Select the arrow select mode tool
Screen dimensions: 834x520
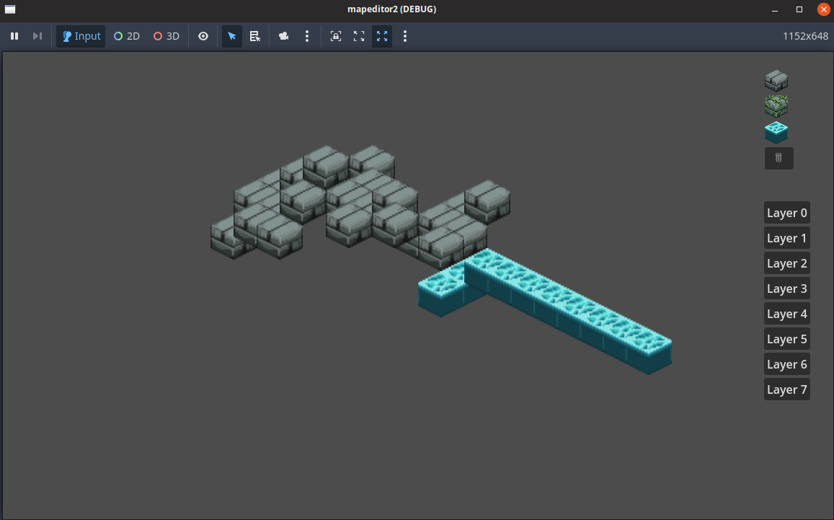(231, 36)
